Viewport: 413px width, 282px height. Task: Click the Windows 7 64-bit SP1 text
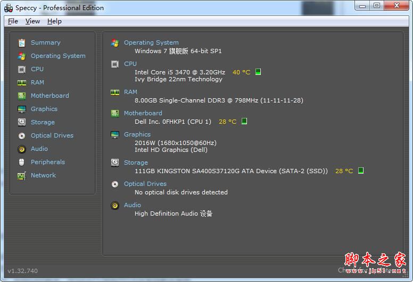tap(178, 51)
